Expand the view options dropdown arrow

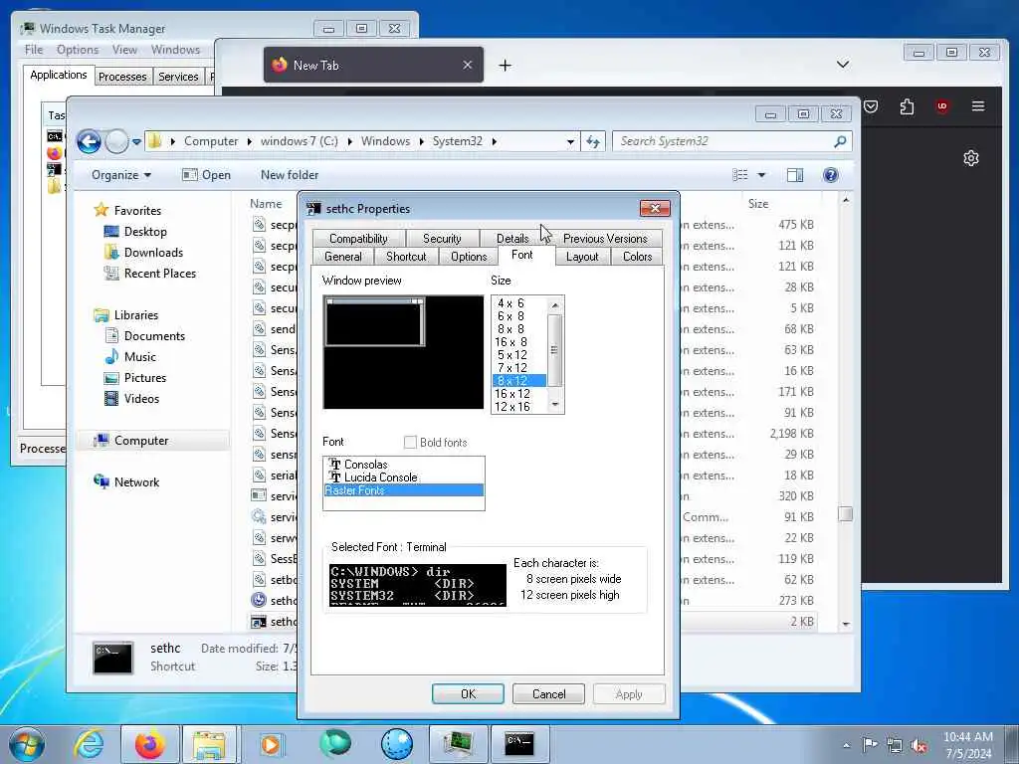tap(761, 175)
